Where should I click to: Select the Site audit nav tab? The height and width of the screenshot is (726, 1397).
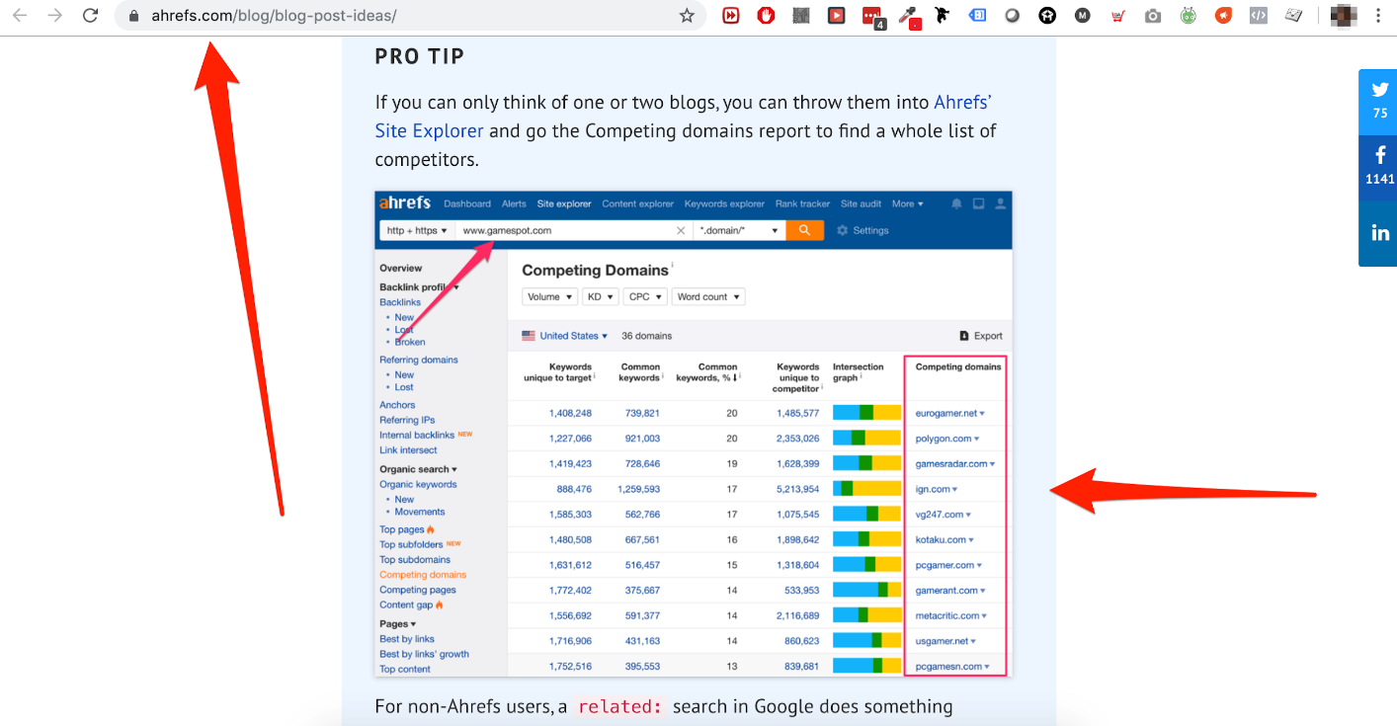[861, 203]
